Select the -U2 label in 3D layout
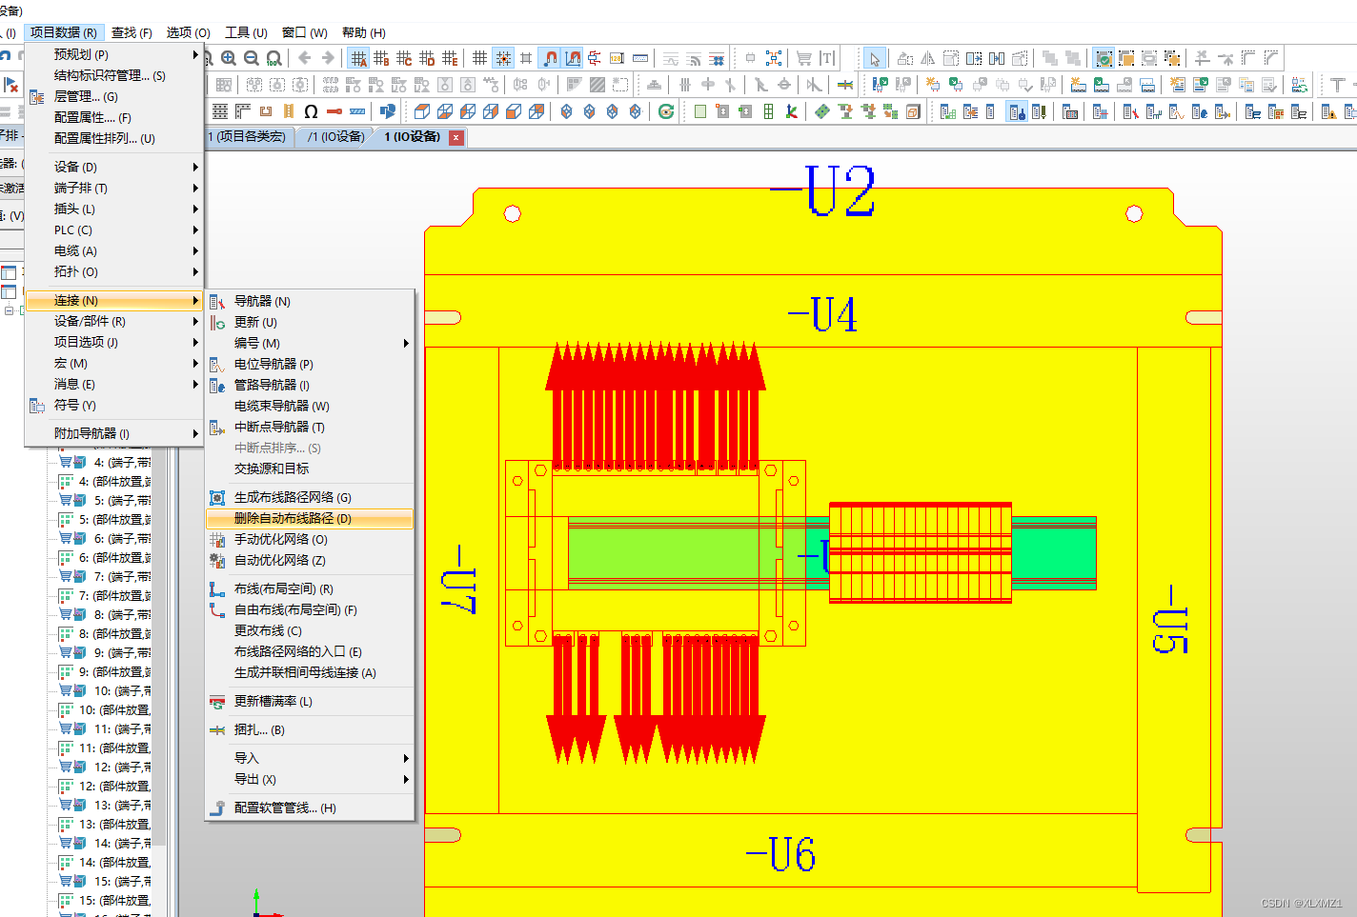The height and width of the screenshot is (917, 1357). coord(822,190)
